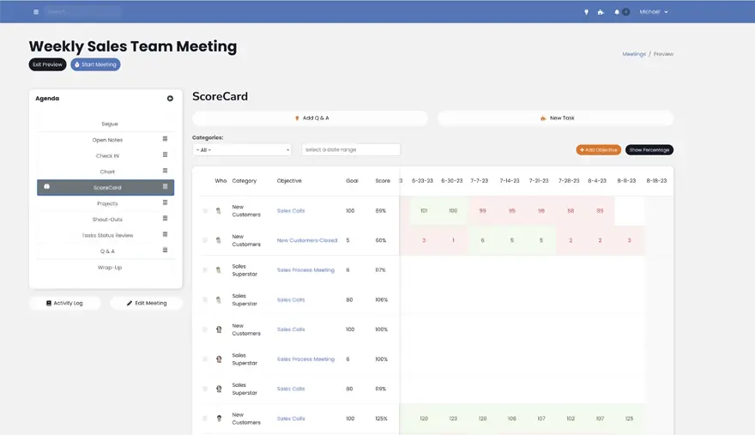755x435 pixels.
Task: Click avatar in Sales Calls 125% row
Action: click(219, 419)
